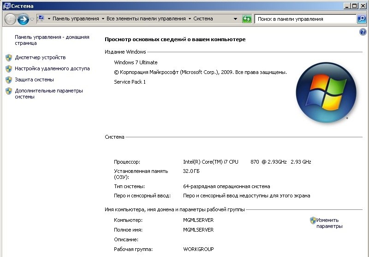Open Диспетчер устройств
Image resolution: width=369 pixels, height=257 pixels.
pyautogui.click(x=40, y=57)
